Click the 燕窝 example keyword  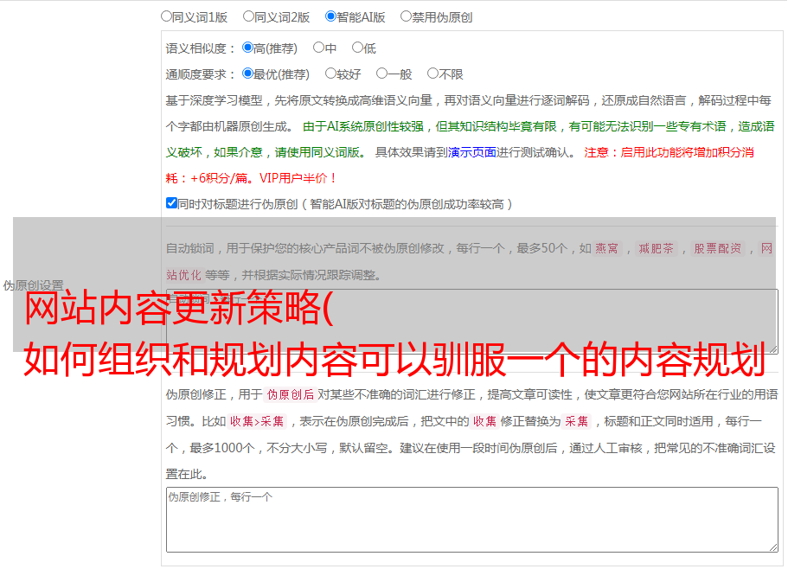[x=606, y=248]
